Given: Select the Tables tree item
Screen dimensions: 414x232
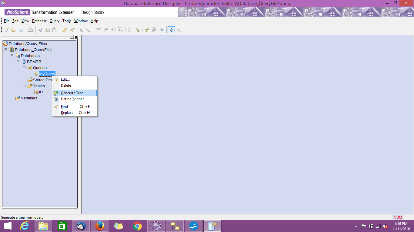Looking at the screenshot, I should pyautogui.click(x=39, y=86).
